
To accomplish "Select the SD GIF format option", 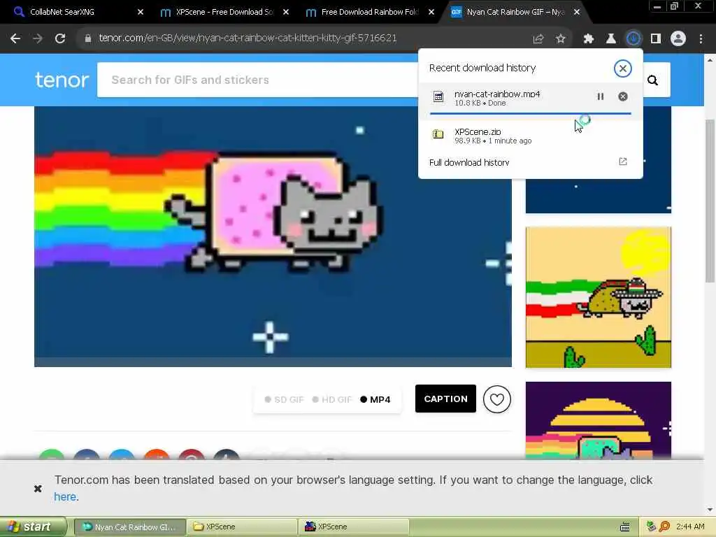I will point(284,399).
